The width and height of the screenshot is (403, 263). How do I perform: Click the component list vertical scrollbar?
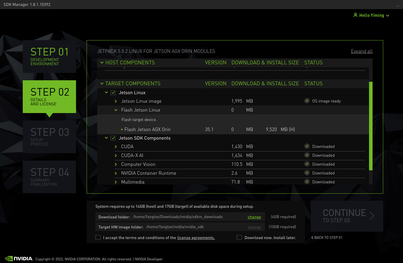point(371,126)
